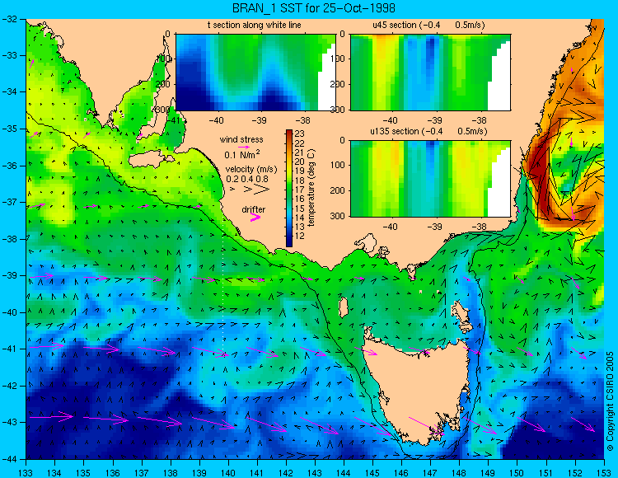This screenshot has width=618, height=478.
Task: Click the 'wind stress' legend label
Action: click(x=241, y=139)
